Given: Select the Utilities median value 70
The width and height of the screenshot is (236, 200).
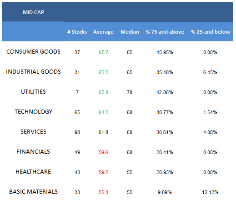Looking at the screenshot, I should (x=130, y=92).
